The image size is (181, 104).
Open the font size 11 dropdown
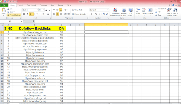pyautogui.click(x=43, y=10)
